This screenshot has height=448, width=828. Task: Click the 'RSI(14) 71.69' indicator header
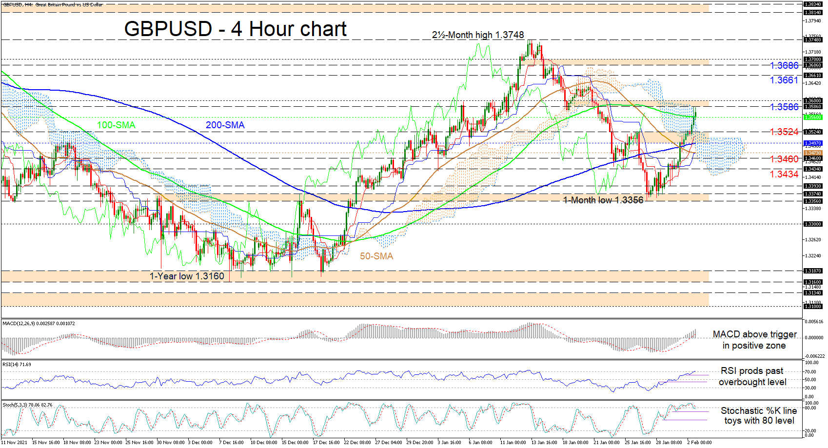17,364
